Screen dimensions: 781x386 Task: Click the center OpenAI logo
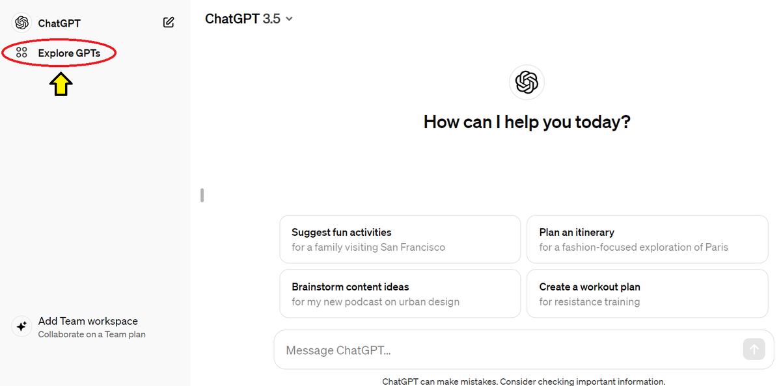(527, 83)
